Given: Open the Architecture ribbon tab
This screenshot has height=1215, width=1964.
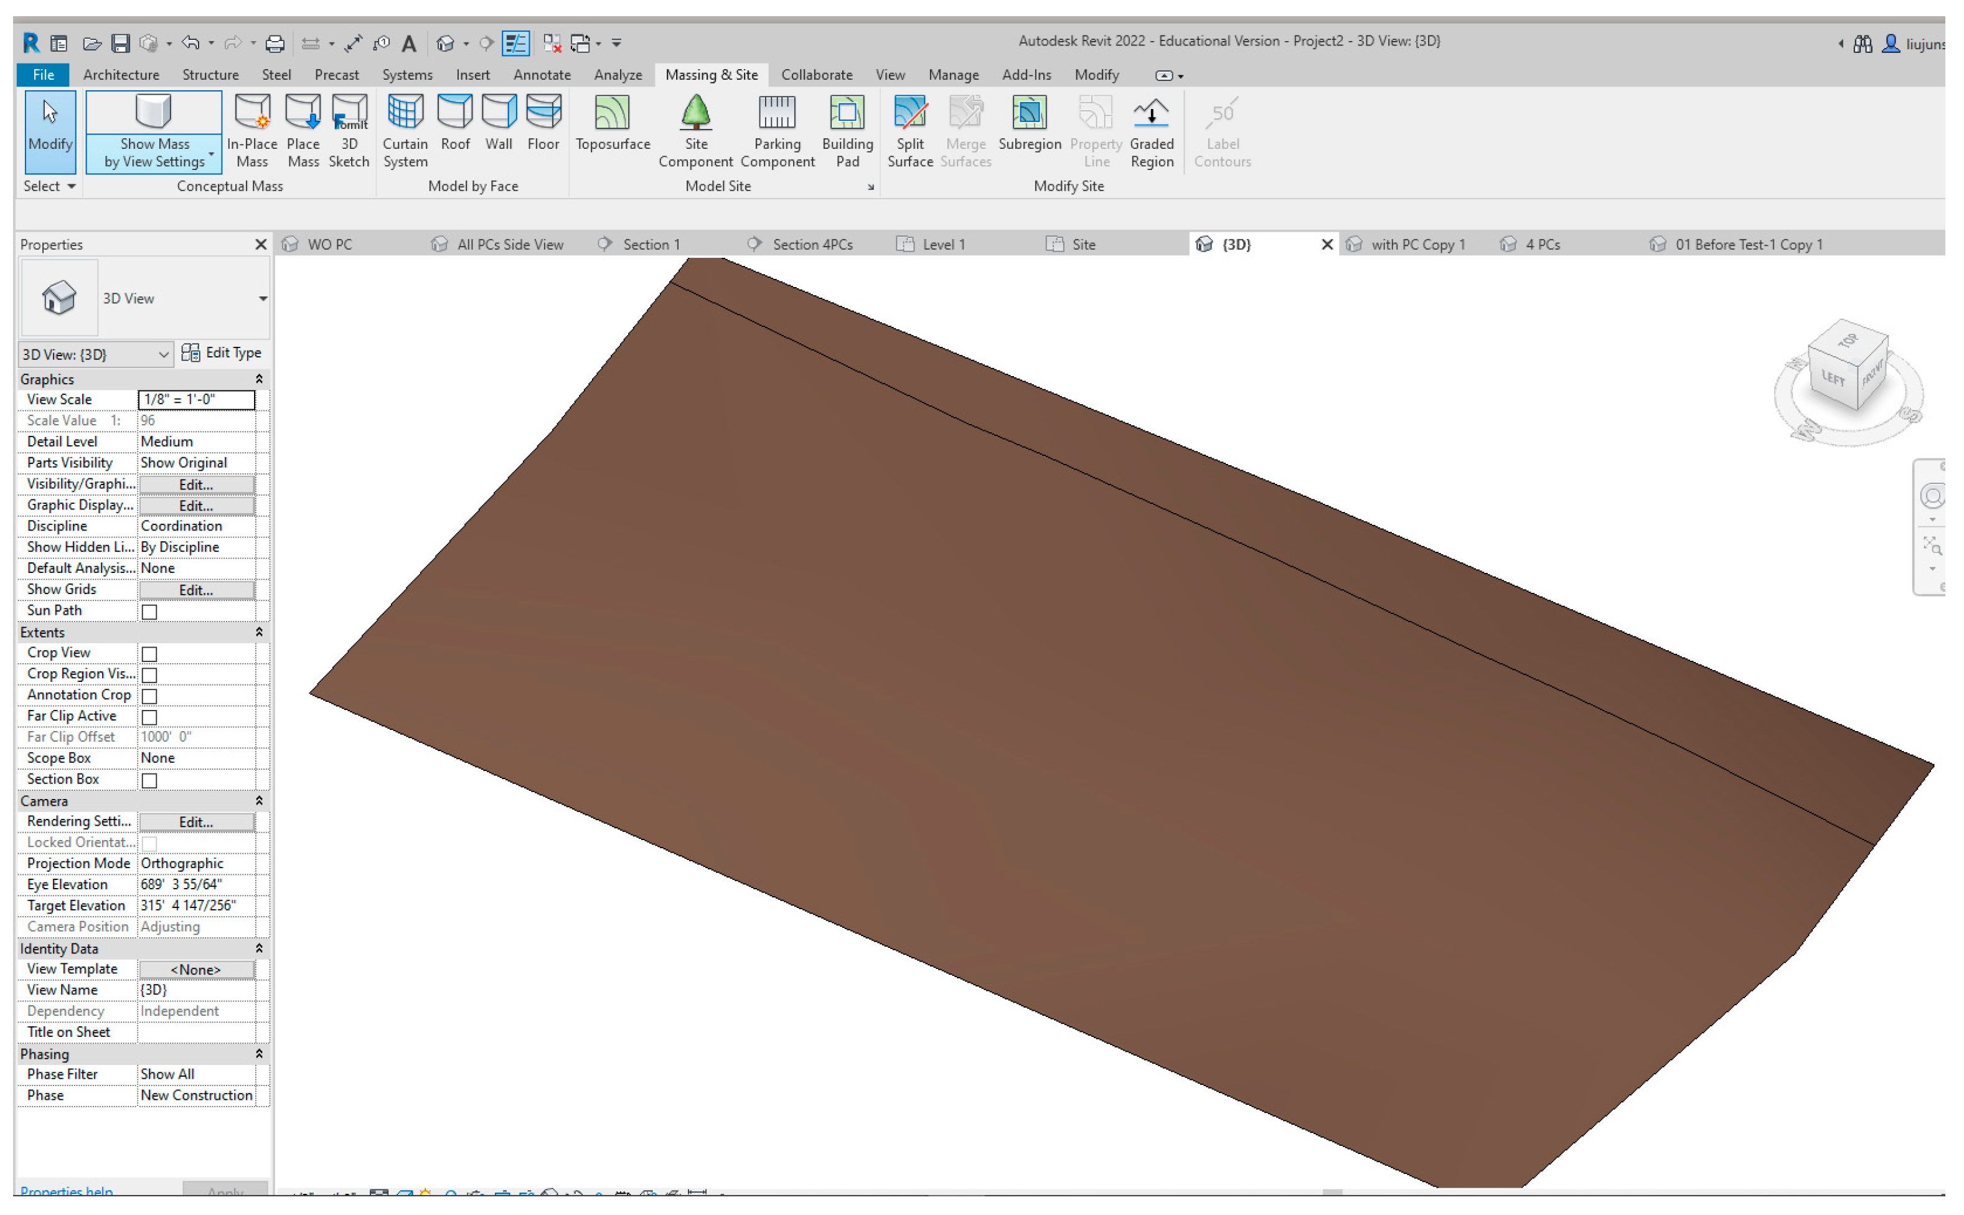Looking at the screenshot, I should click(121, 75).
